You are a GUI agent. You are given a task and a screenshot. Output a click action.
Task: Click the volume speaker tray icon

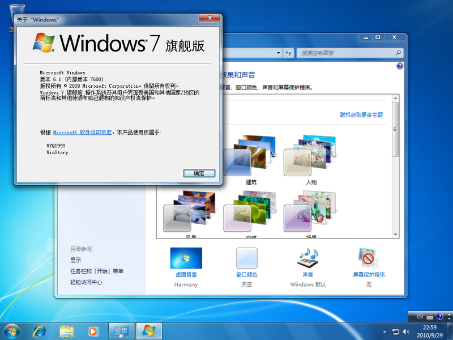pos(406,331)
